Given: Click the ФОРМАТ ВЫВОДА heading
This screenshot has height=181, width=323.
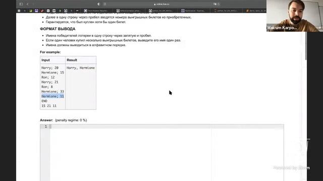Looking at the screenshot, I should coord(58,29).
